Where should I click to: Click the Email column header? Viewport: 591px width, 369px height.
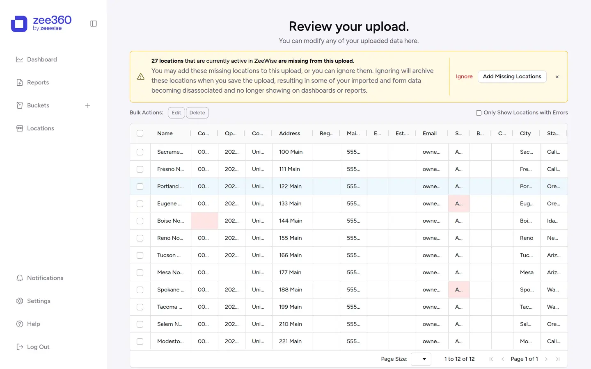pyautogui.click(x=430, y=133)
